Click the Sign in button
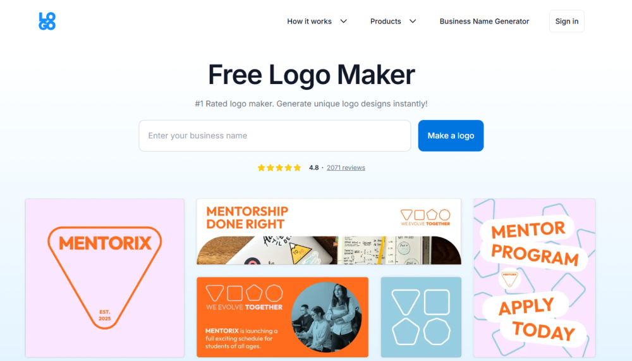 click(566, 21)
